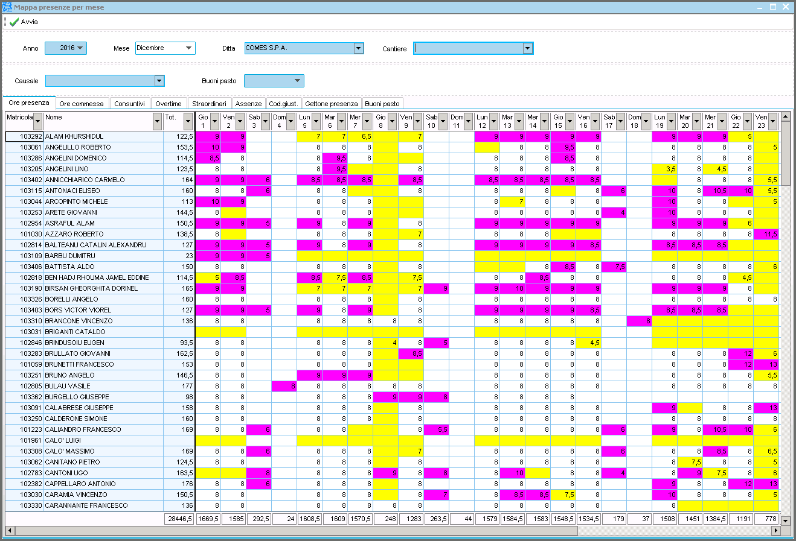Click the app icon in title bar
This screenshot has height=541, width=796.
pyautogui.click(x=7, y=7)
